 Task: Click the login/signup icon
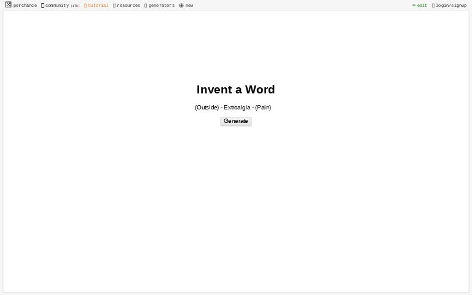coord(433,6)
